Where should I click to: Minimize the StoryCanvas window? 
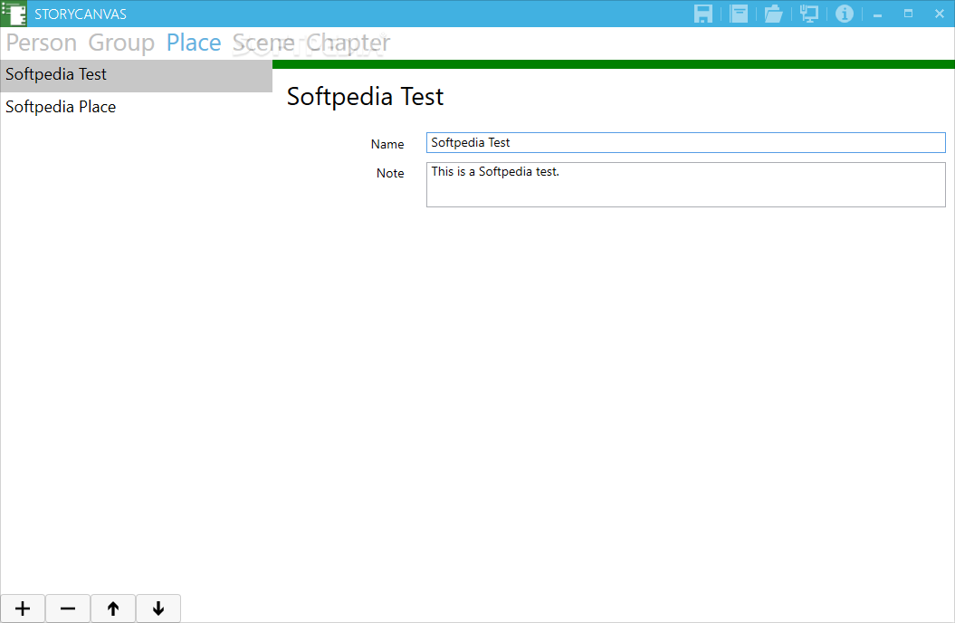(x=878, y=14)
